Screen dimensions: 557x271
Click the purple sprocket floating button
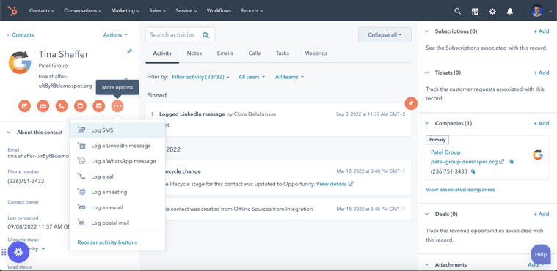[18, 252]
